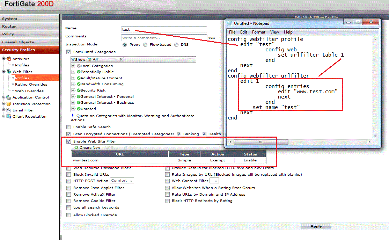Click the AntiVirus icon in sidebar tree
Viewport: 389px width, 240px height.
pyautogui.click(x=9, y=59)
